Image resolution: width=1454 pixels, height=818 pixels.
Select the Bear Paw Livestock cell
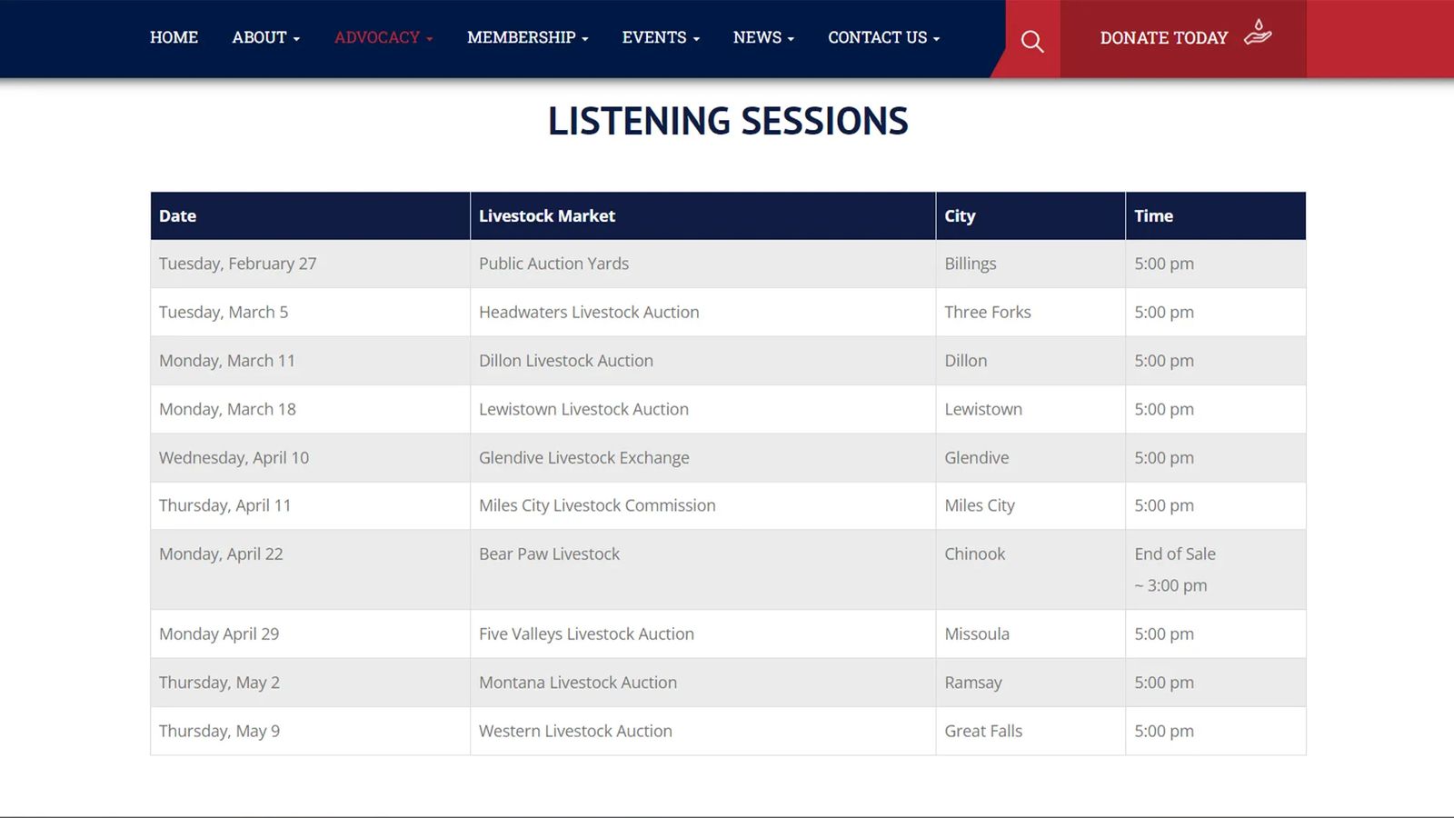(x=702, y=570)
